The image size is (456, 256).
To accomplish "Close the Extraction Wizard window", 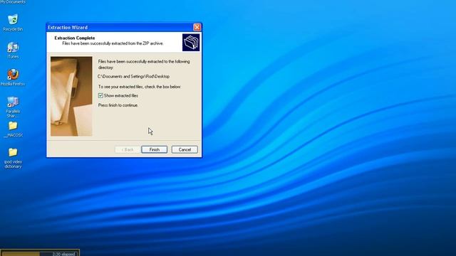I will (x=197, y=27).
